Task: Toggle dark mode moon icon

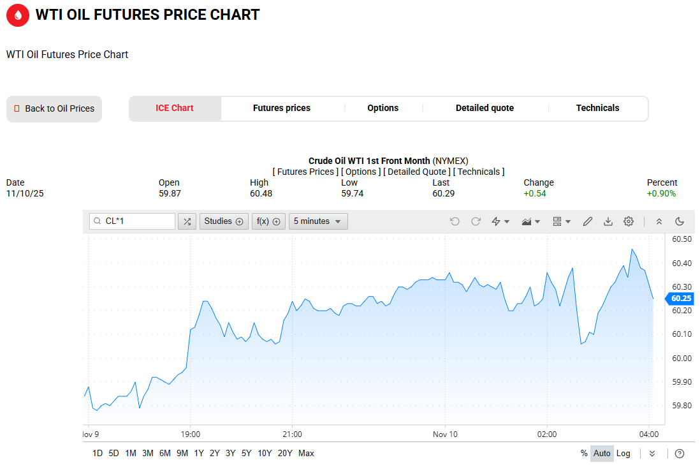Action: (x=680, y=221)
